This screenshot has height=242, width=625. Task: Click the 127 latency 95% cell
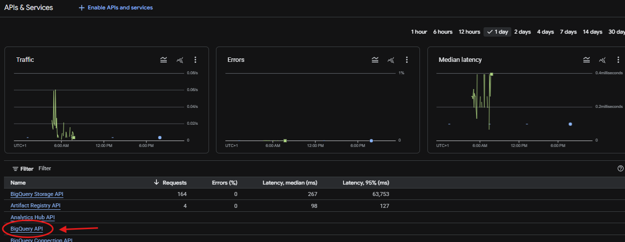pos(385,205)
